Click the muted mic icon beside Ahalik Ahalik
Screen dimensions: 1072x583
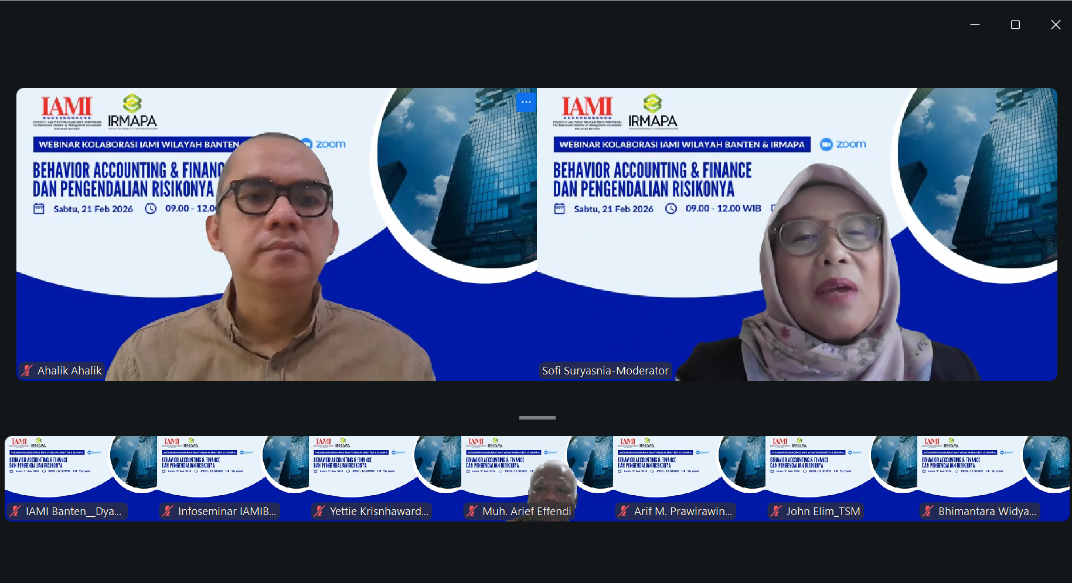(27, 370)
